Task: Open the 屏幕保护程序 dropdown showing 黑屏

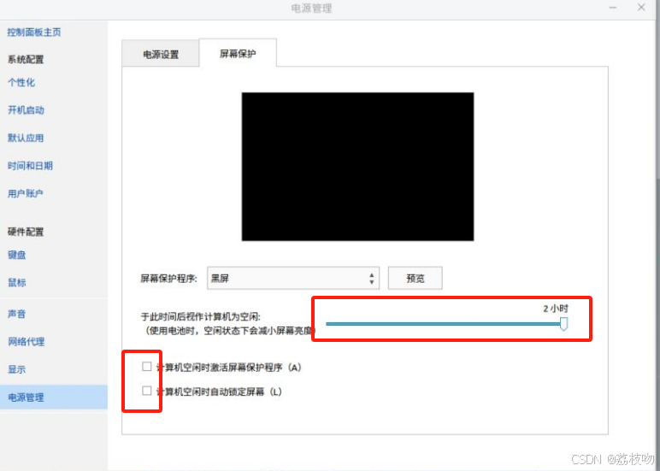Action: pyautogui.click(x=293, y=278)
